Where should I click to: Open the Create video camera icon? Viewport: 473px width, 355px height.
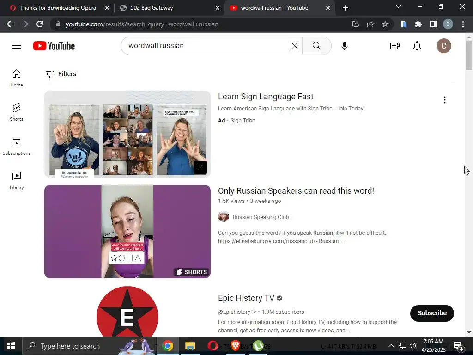(x=394, y=46)
